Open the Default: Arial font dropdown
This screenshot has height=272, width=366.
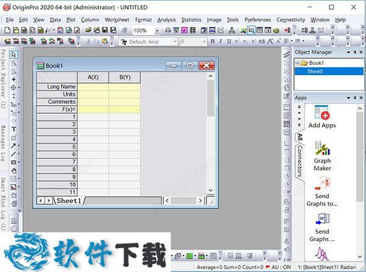click(x=175, y=42)
